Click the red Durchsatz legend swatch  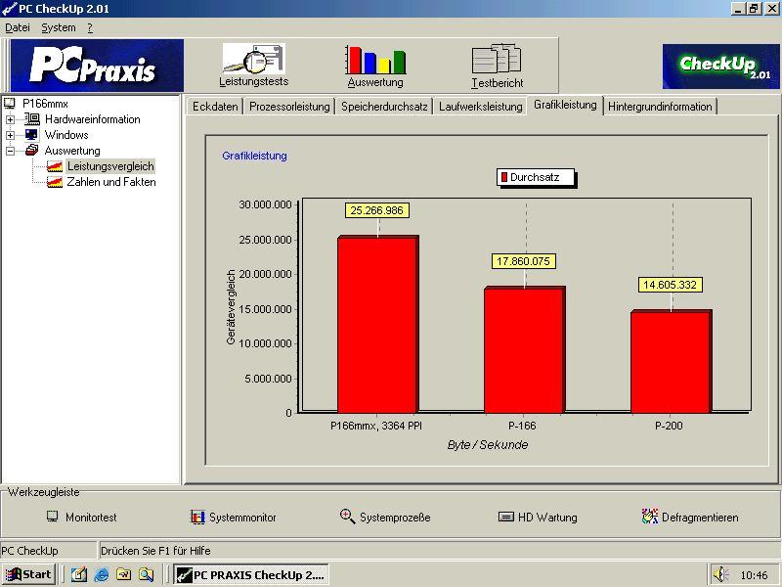[504, 177]
